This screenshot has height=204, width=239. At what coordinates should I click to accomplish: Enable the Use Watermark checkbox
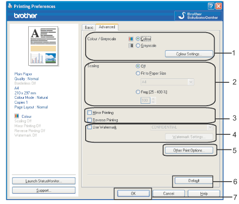pyautogui.click(x=90, y=127)
